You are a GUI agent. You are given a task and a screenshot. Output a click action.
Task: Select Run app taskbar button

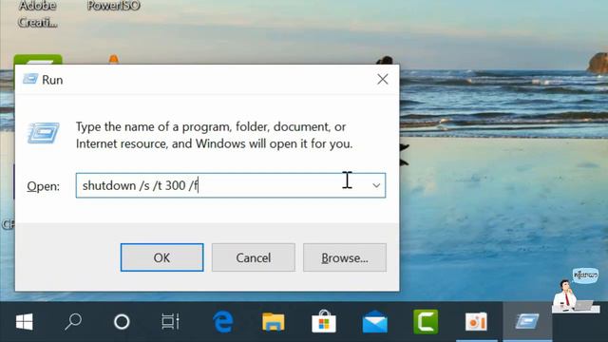527,322
